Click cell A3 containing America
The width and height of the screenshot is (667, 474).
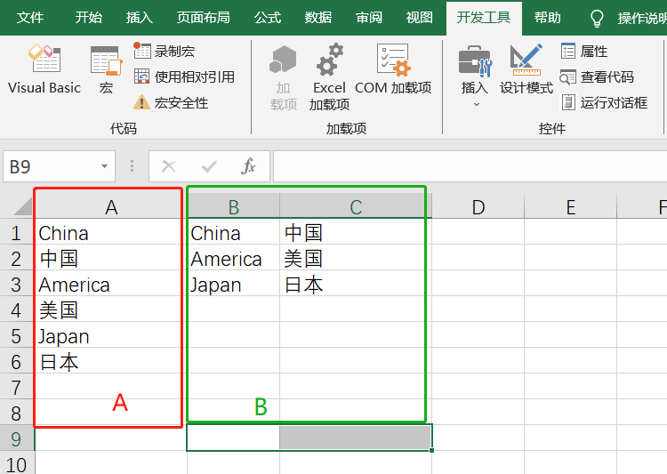coord(110,284)
